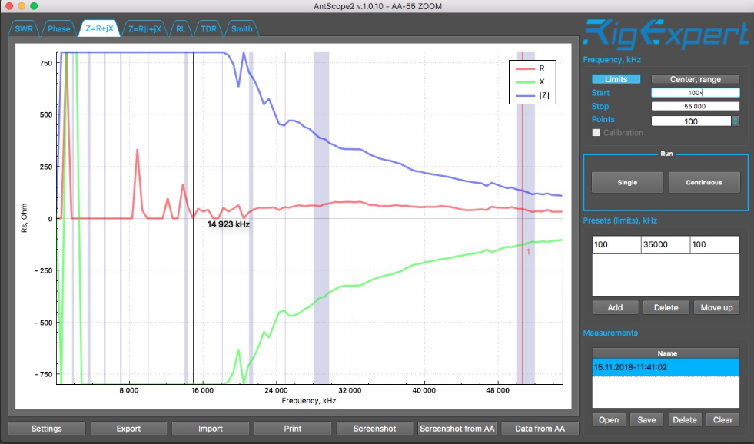Viewport: 754px width, 444px height.
Task: Select the 100–35000 preset row
Action: [x=666, y=244]
